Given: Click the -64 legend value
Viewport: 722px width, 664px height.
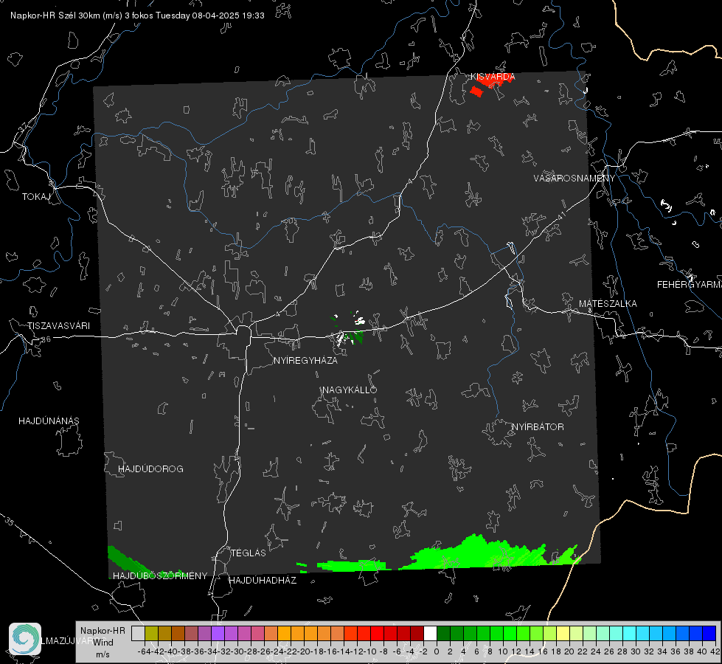Looking at the screenshot, I should [145, 651].
